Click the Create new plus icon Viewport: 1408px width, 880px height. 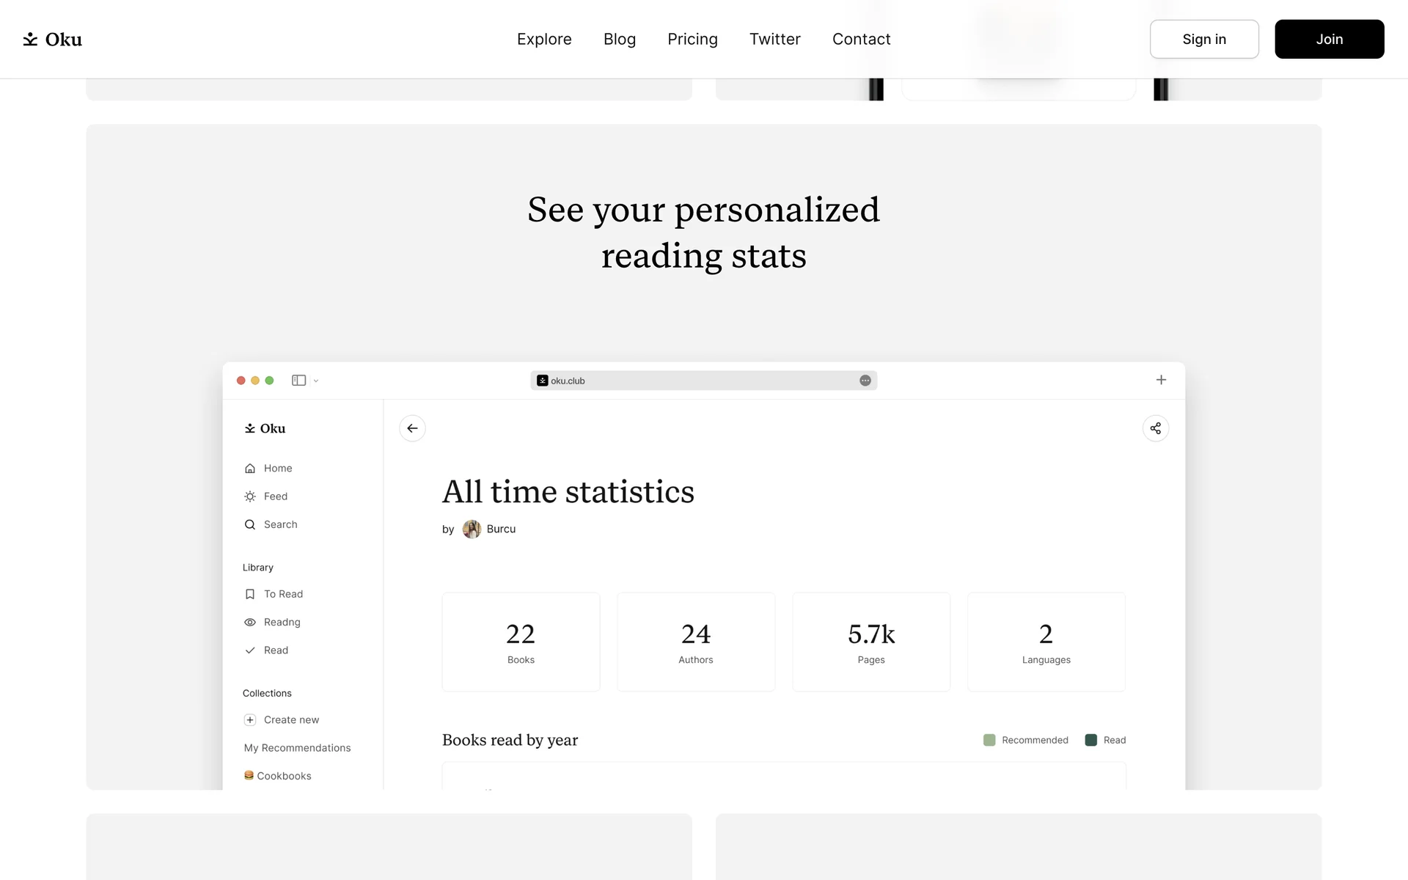250,720
